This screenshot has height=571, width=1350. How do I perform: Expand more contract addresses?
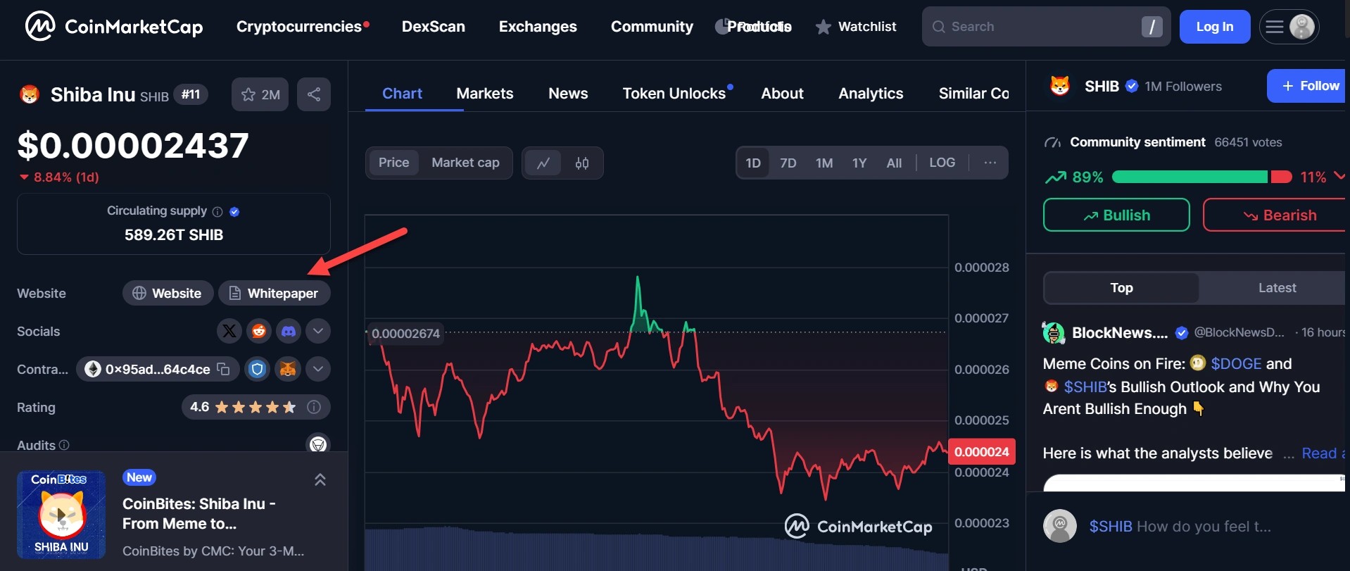point(318,369)
